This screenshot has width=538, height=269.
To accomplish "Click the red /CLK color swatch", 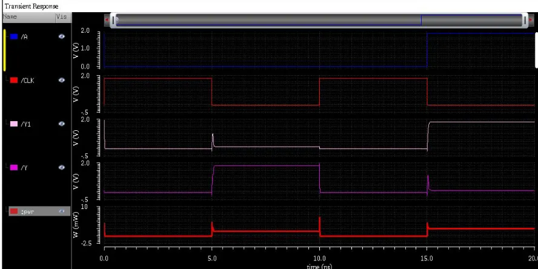I will tap(14, 80).
